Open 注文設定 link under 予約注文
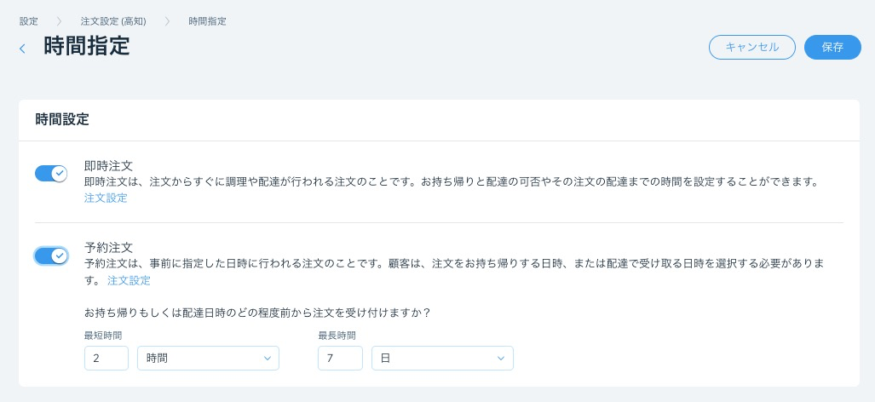The image size is (875, 402). point(129,280)
